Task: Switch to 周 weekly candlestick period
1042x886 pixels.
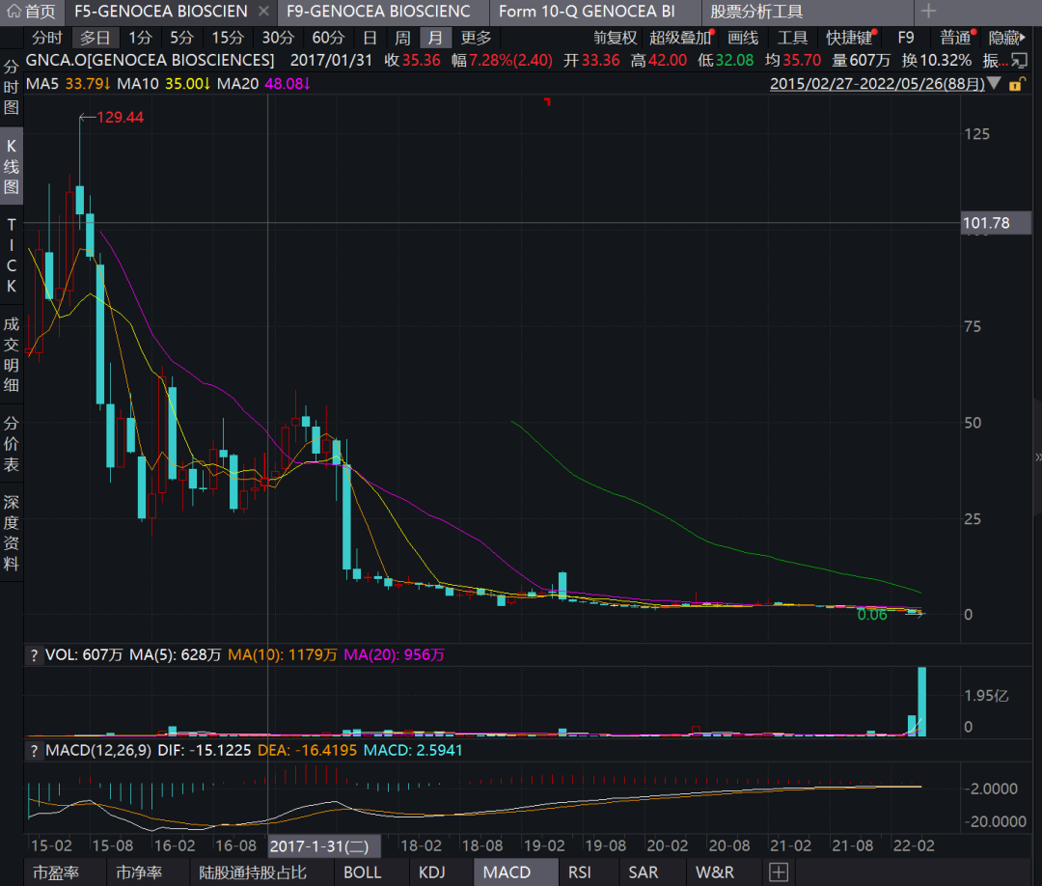Action: point(402,38)
